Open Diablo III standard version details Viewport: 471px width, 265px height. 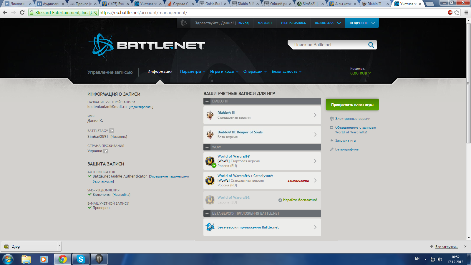coord(262,115)
